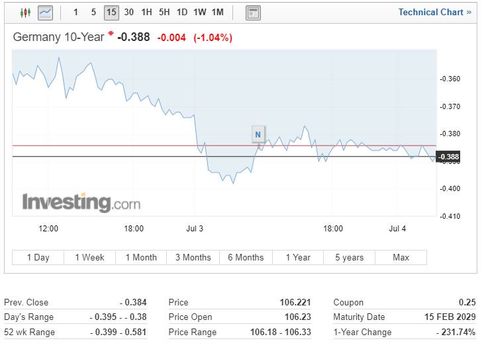Show the 1 Day range
484x353 pixels.
point(38,257)
